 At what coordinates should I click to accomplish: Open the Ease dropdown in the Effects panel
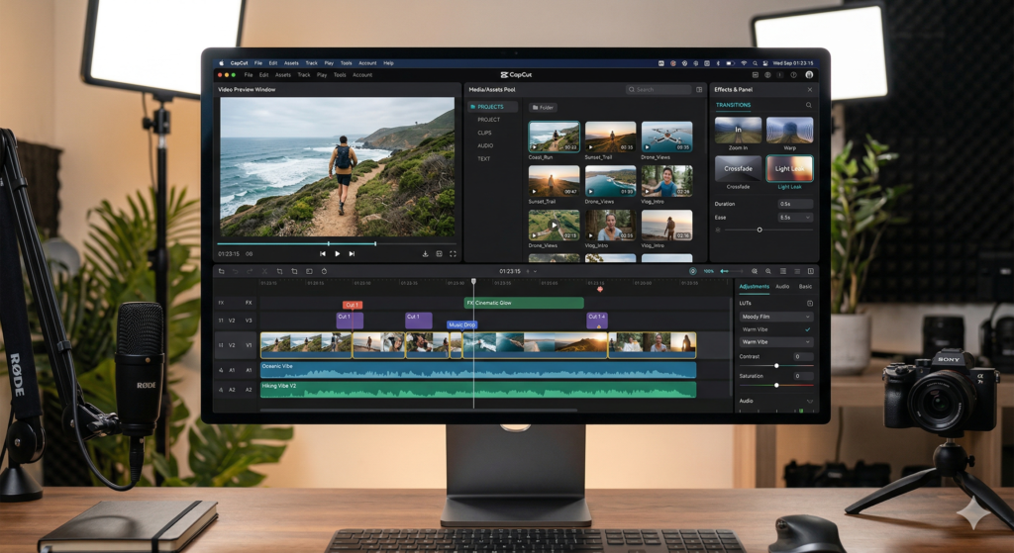click(795, 217)
